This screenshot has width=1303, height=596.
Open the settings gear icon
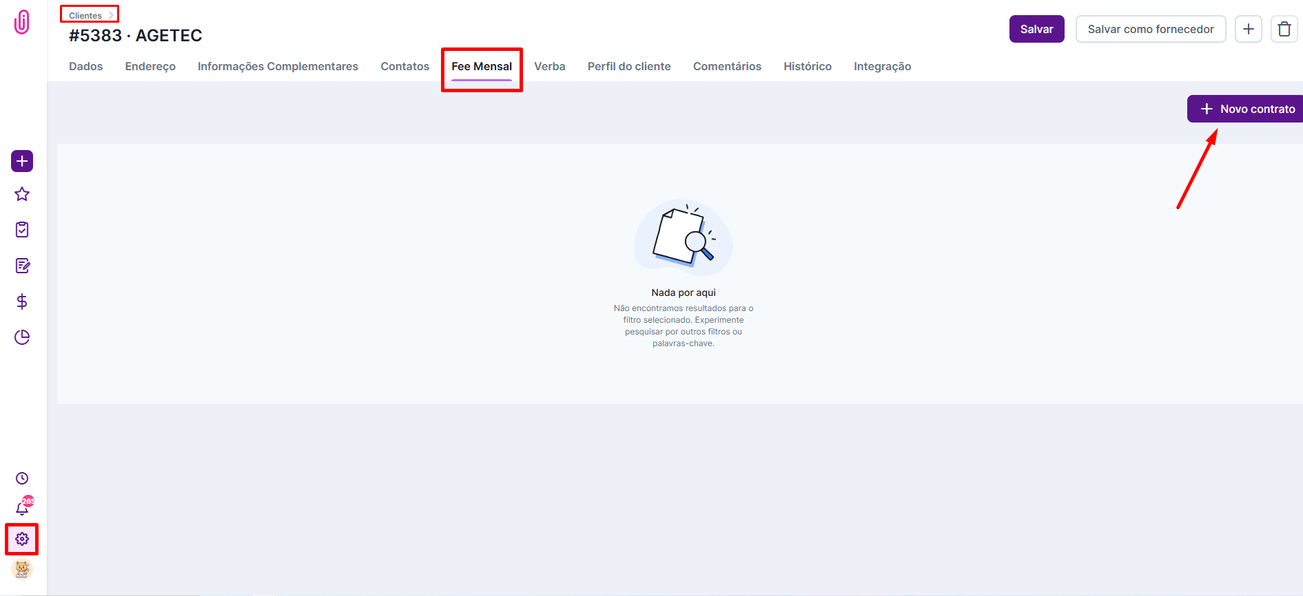pos(22,539)
